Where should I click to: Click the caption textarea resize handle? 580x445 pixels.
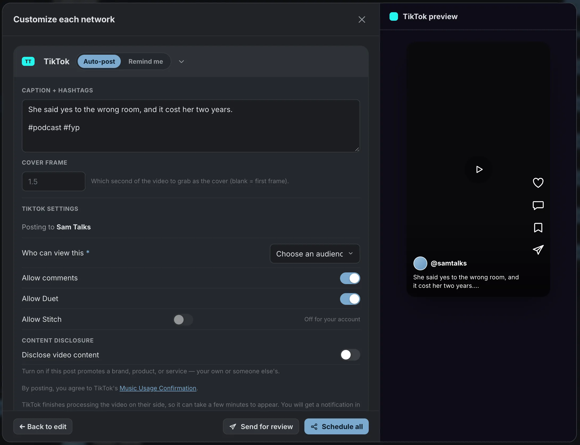point(357,149)
